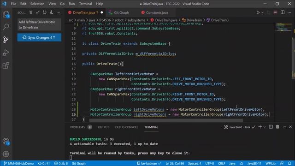
Task: Click synchronize changes counter in status bar
Action: tap(44, 163)
